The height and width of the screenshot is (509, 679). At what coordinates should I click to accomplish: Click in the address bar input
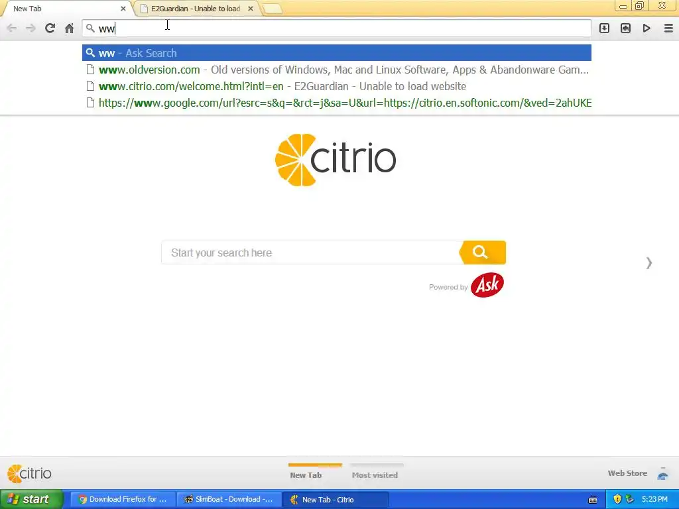pos(336,28)
